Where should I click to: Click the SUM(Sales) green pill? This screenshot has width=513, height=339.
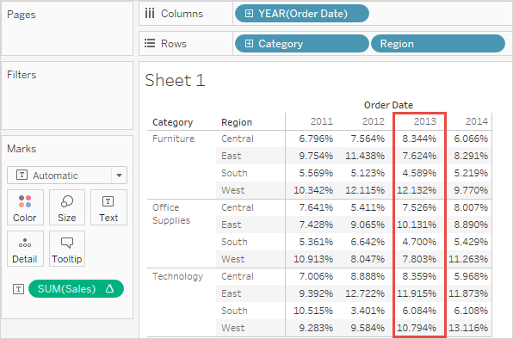tap(77, 289)
